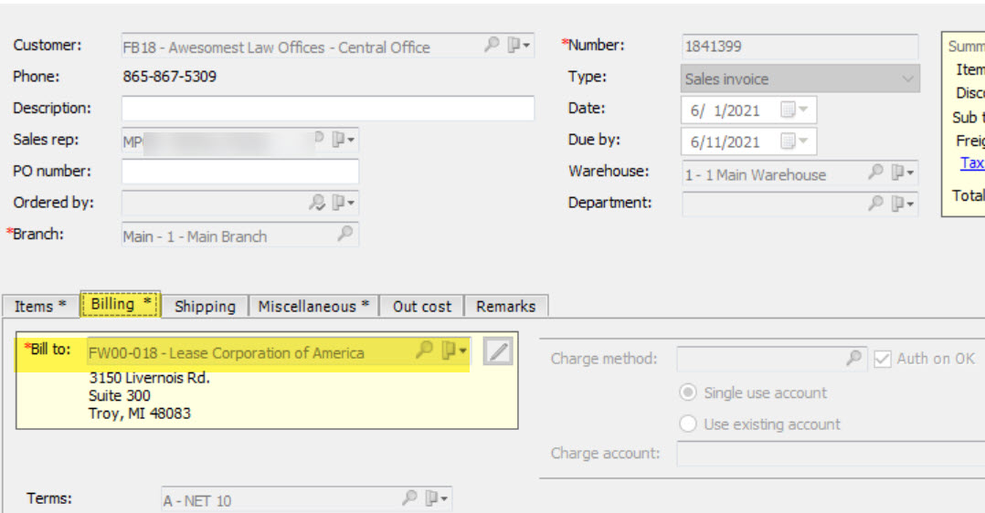985x513 pixels.
Task: Open Ordered by contact lookup icon
Action: click(x=317, y=202)
